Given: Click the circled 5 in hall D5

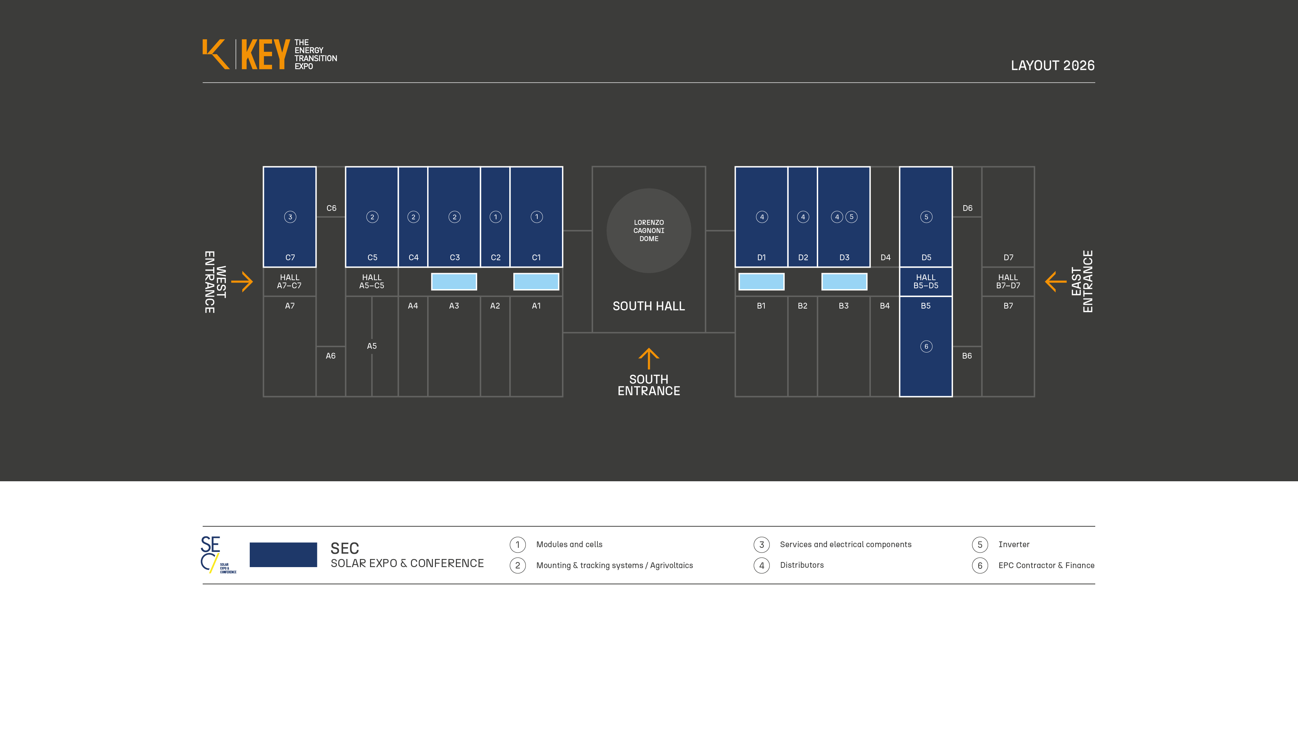Looking at the screenshot, I should pos(926,217).
